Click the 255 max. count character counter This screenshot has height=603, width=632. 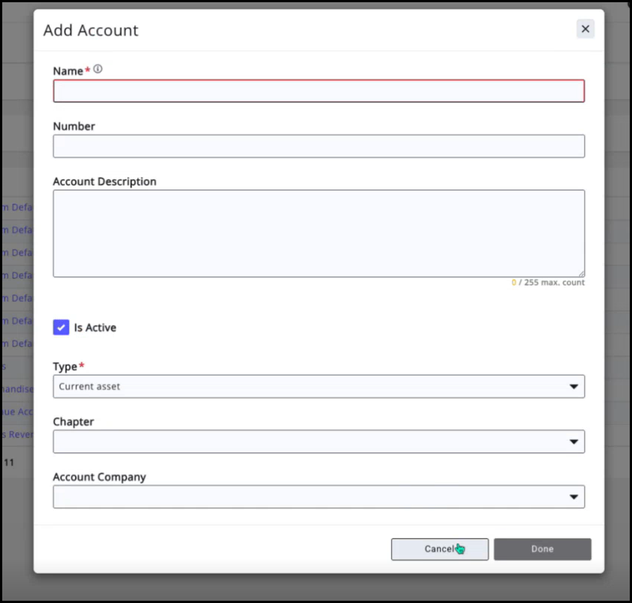pos(548,282)
